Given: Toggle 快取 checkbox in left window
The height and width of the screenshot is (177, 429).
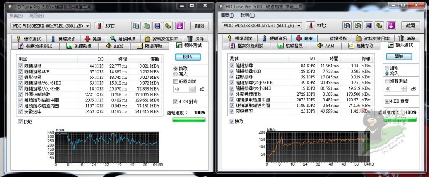Looking at the screenshot, I should (x=20, y=121).
